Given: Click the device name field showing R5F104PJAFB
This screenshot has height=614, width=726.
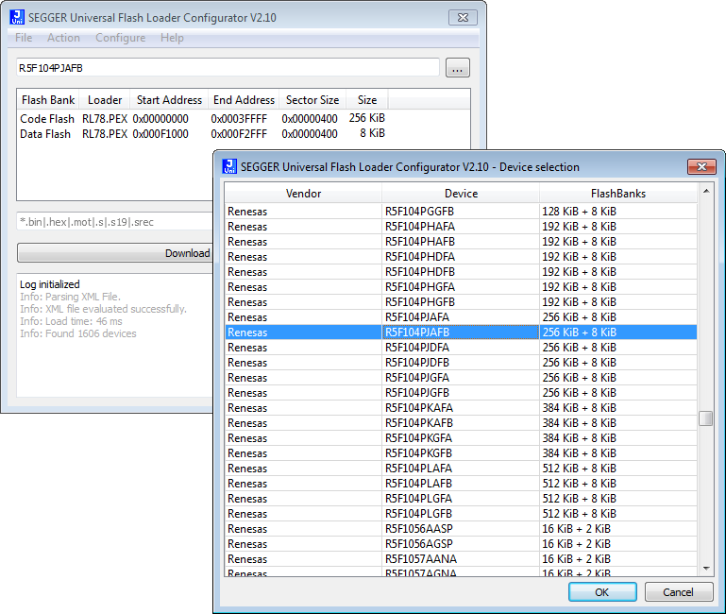Looking at the screenshot, I should pyautogui.click(x=228, y=68).
